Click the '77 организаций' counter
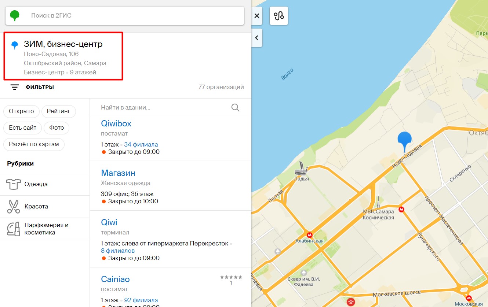488x307 pixels. [221, 87]
